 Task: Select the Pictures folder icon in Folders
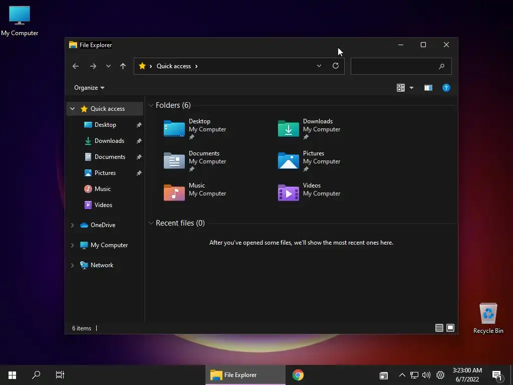point(288,160)
